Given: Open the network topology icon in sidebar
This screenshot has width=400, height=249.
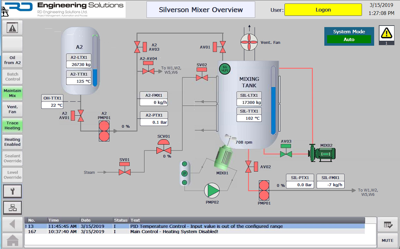Looking at the screenshot, I should 12,208.
